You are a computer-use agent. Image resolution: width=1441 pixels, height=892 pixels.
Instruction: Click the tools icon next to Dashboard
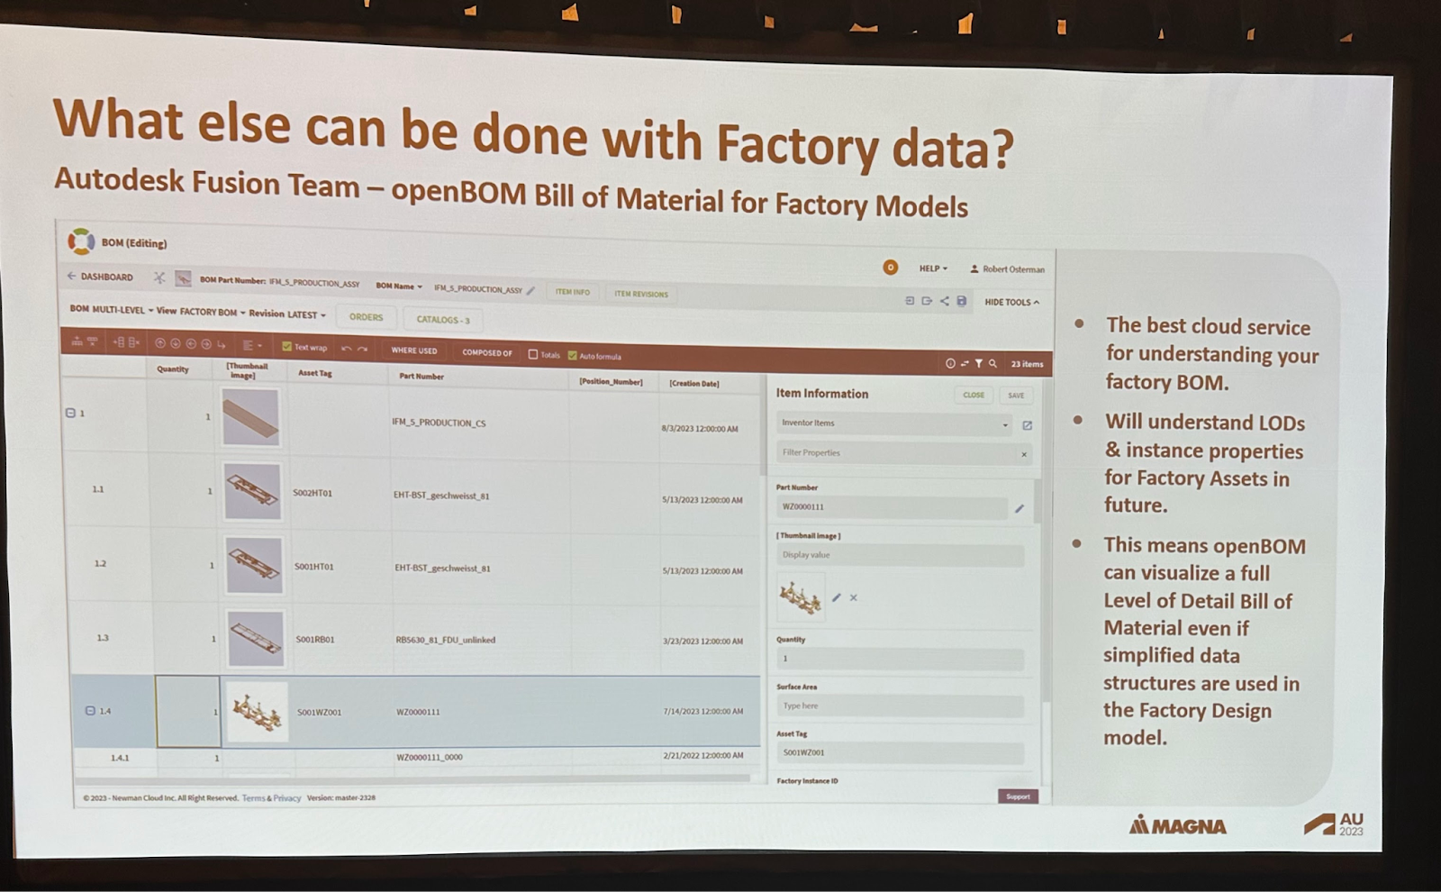159,278
